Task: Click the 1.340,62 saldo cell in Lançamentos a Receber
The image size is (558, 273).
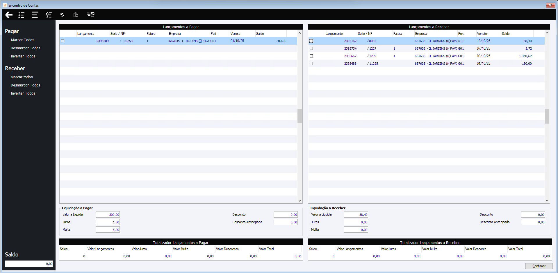Action: coord(525,56)
